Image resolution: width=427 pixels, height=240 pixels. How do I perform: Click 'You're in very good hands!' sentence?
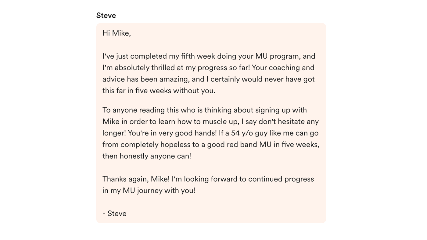(x=172, y=133)
